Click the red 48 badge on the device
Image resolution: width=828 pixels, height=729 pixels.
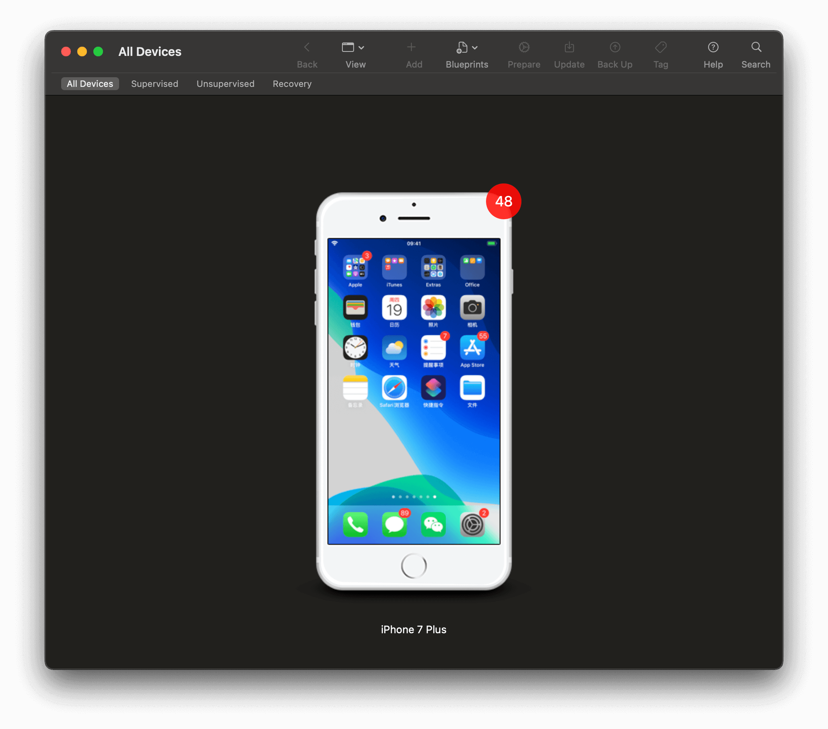point(504,201)
